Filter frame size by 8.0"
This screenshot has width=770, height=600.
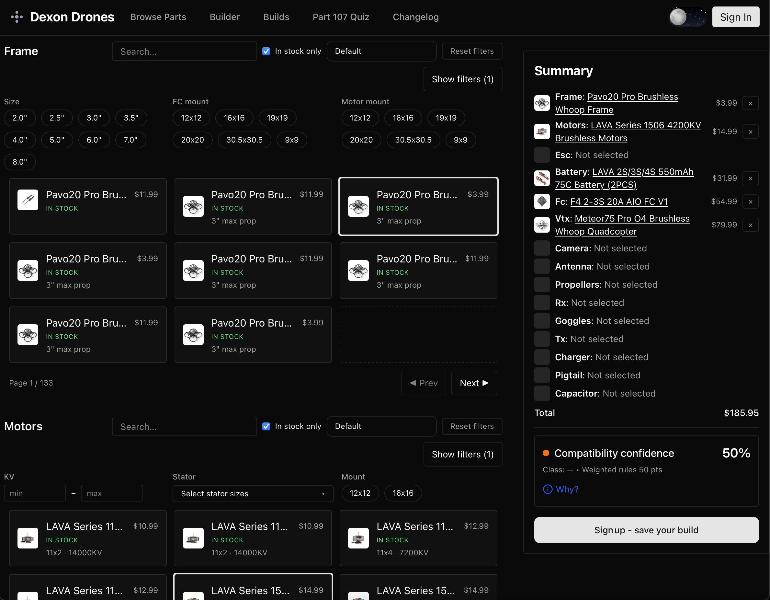[x=20, y=162]
